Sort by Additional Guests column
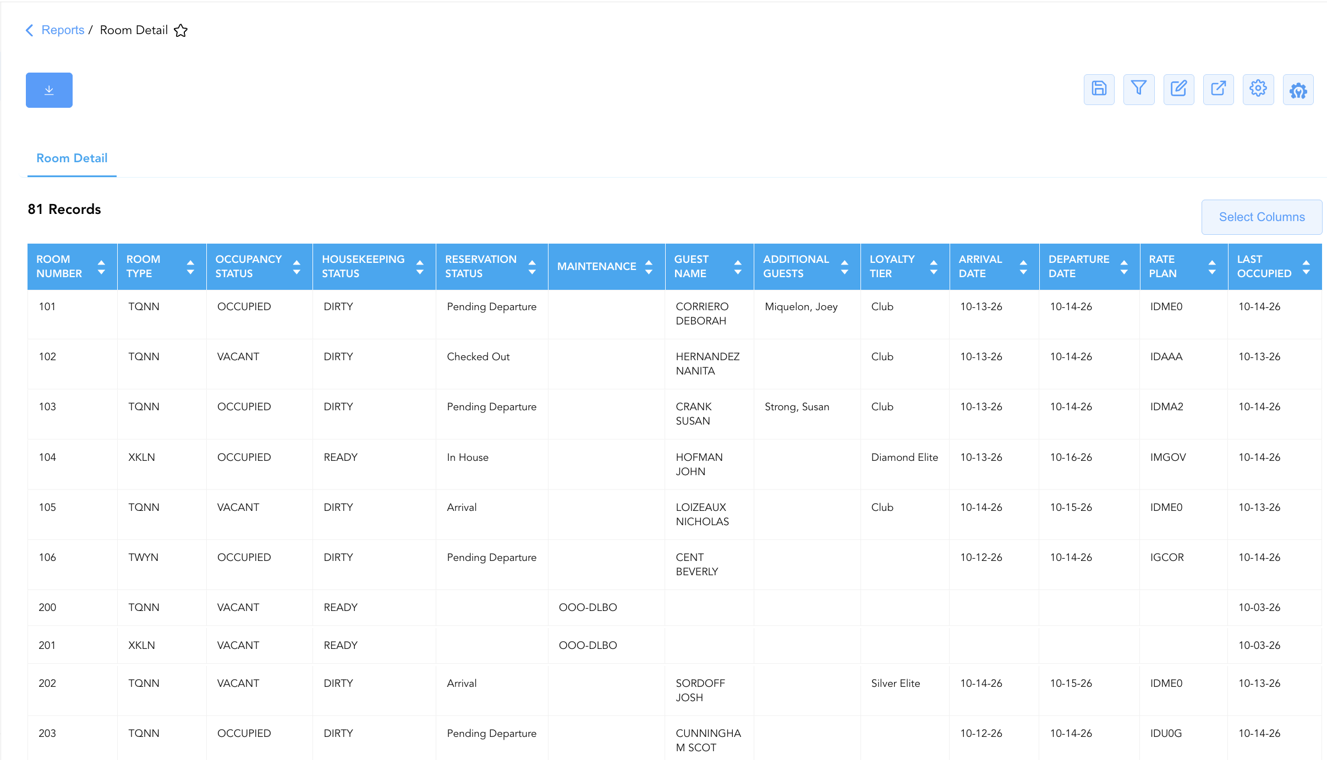 (845, 267)
